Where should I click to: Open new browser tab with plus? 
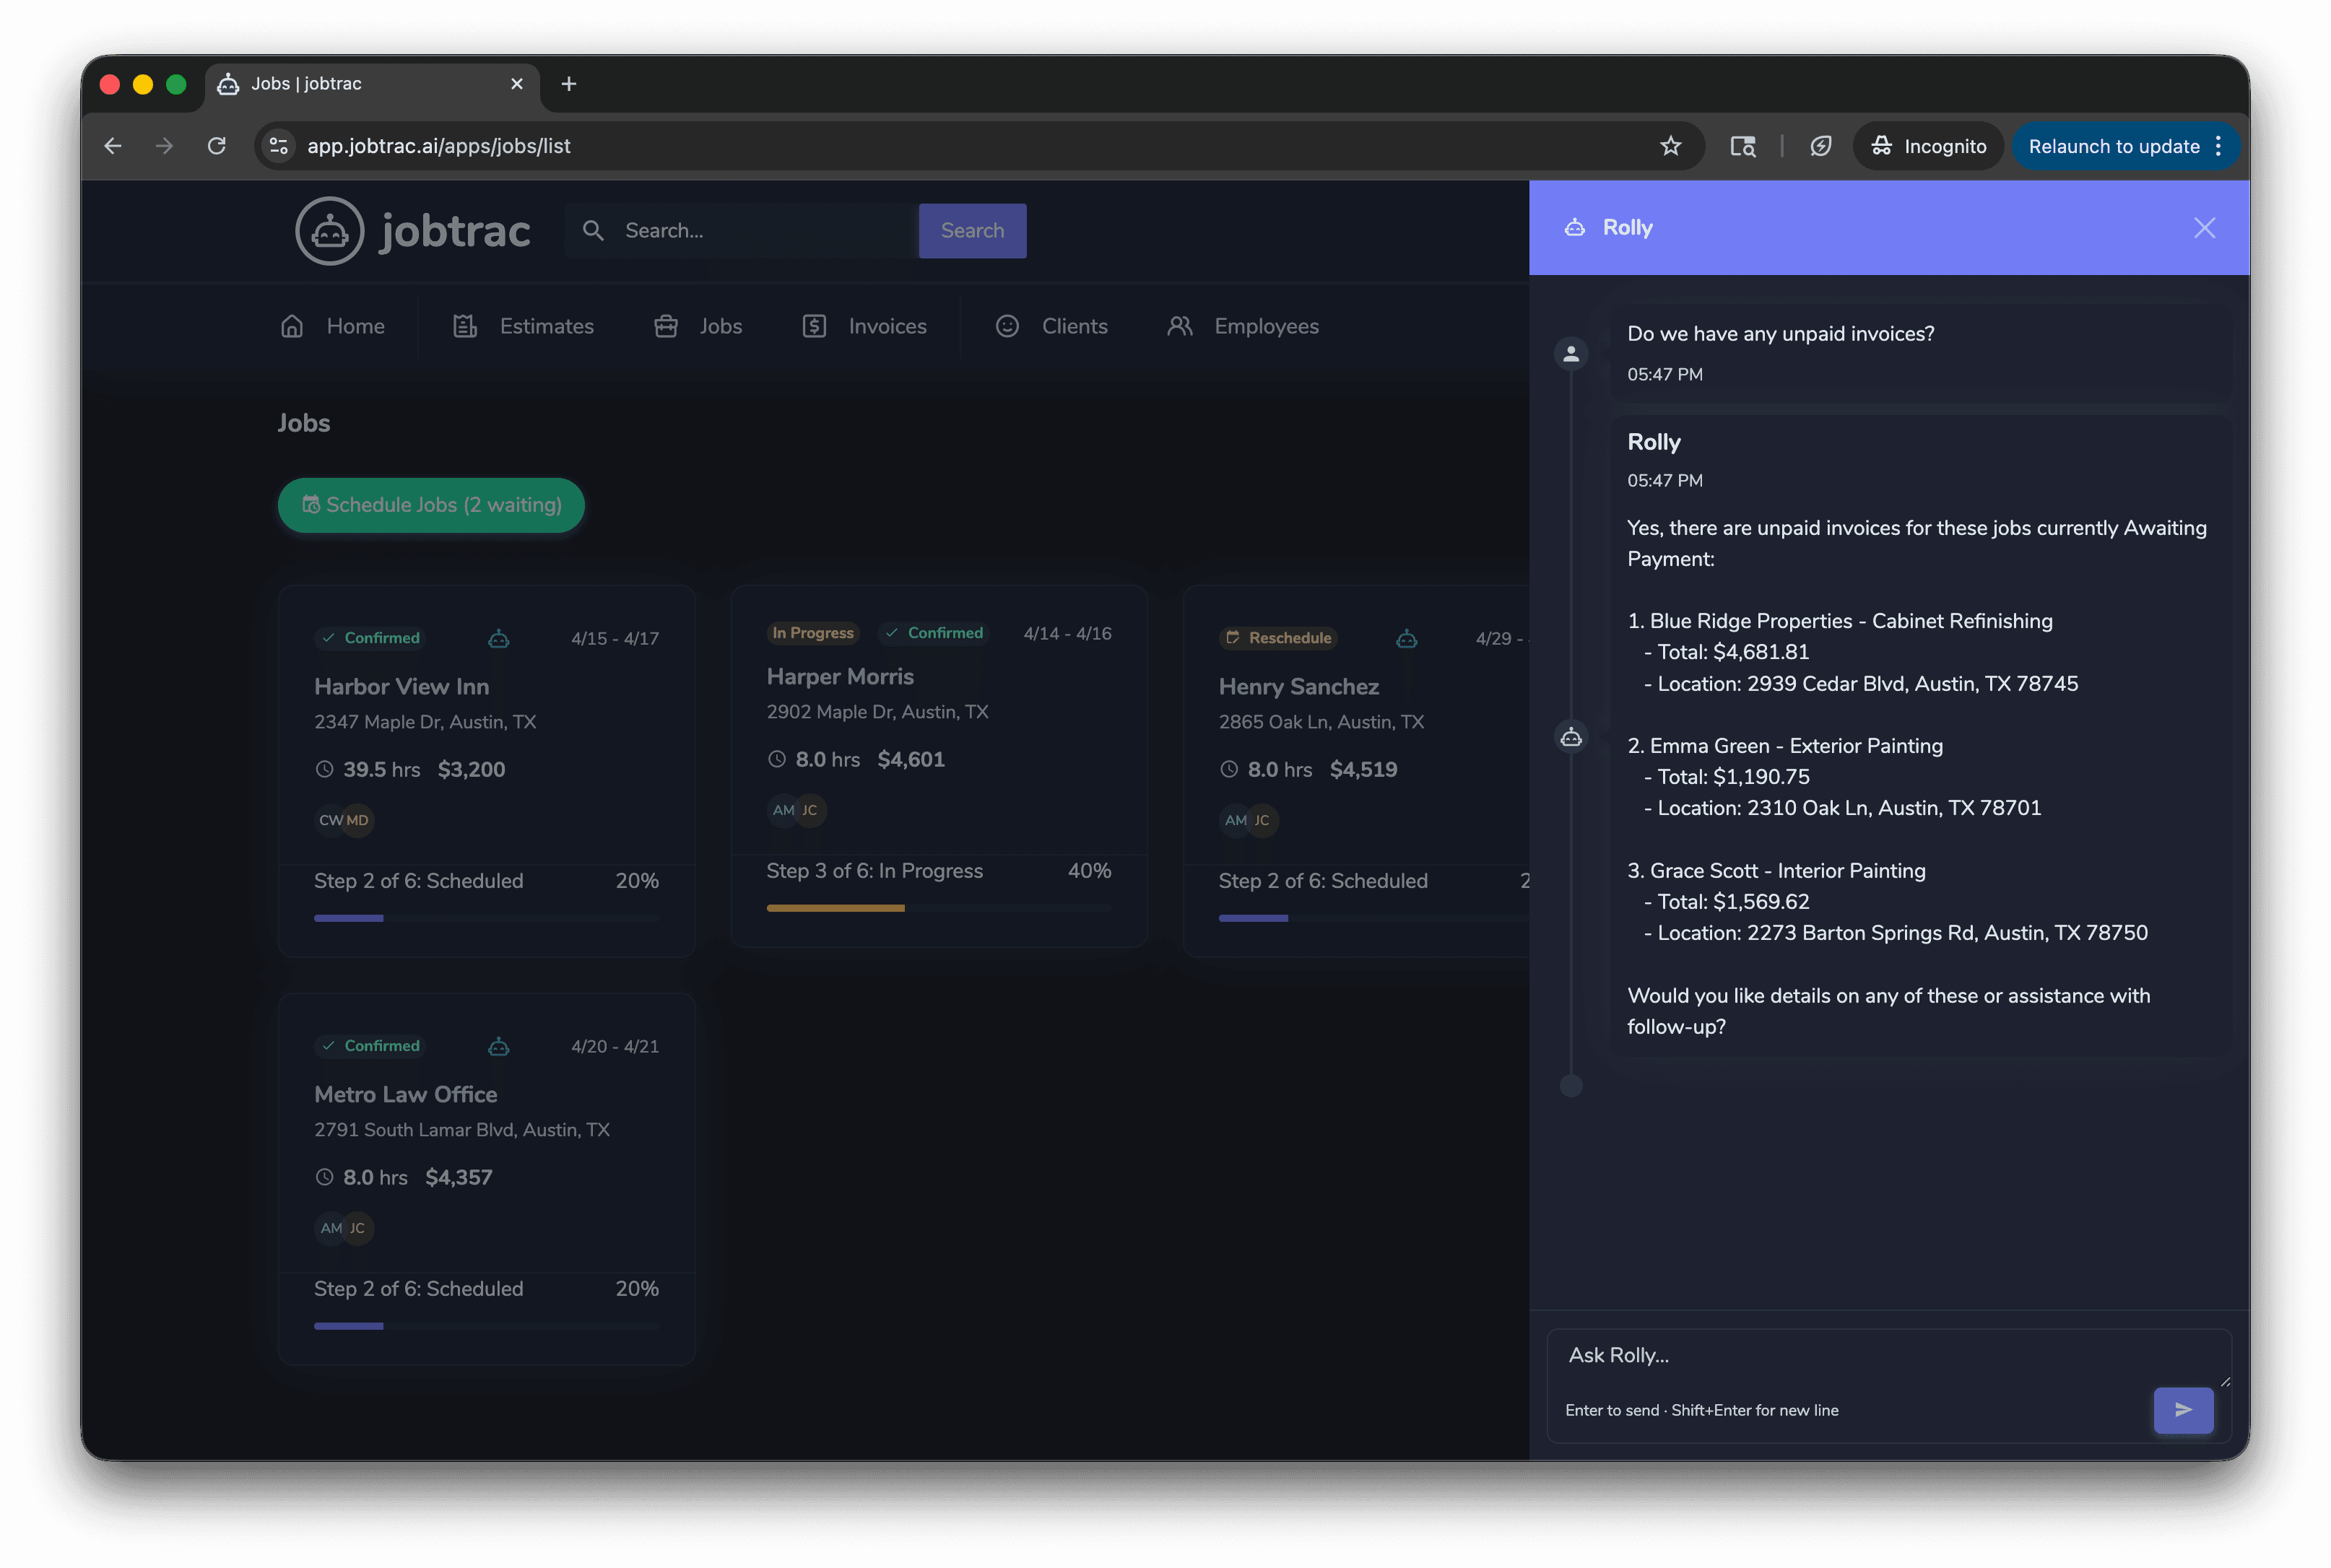(569, 84)
